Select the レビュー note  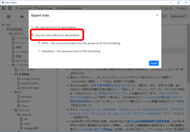[x=21, y=43]
